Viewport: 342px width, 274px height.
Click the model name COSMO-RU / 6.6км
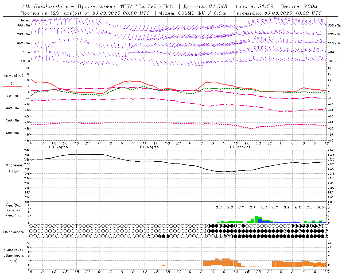point(202,13)
